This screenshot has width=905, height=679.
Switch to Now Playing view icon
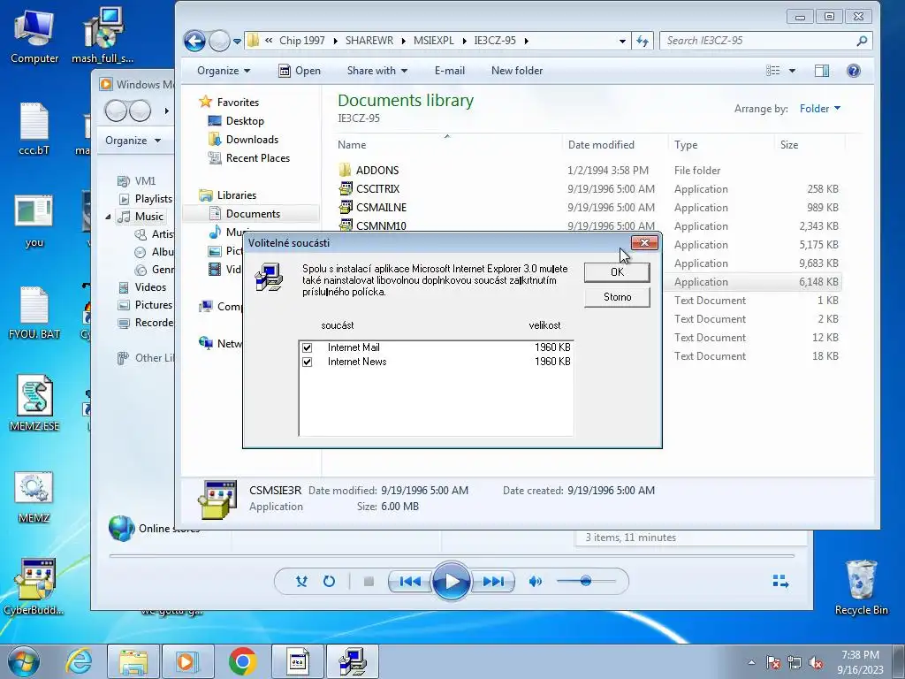(x=781, y=582)
